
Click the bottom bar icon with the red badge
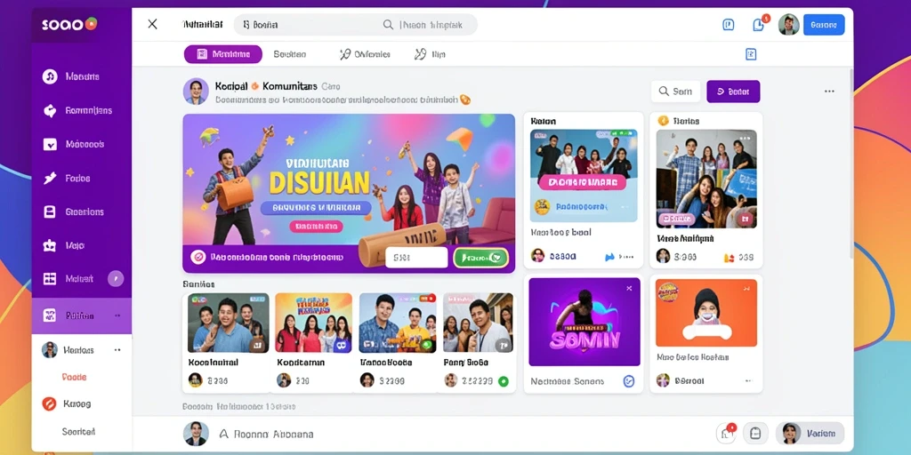(727, 433)
